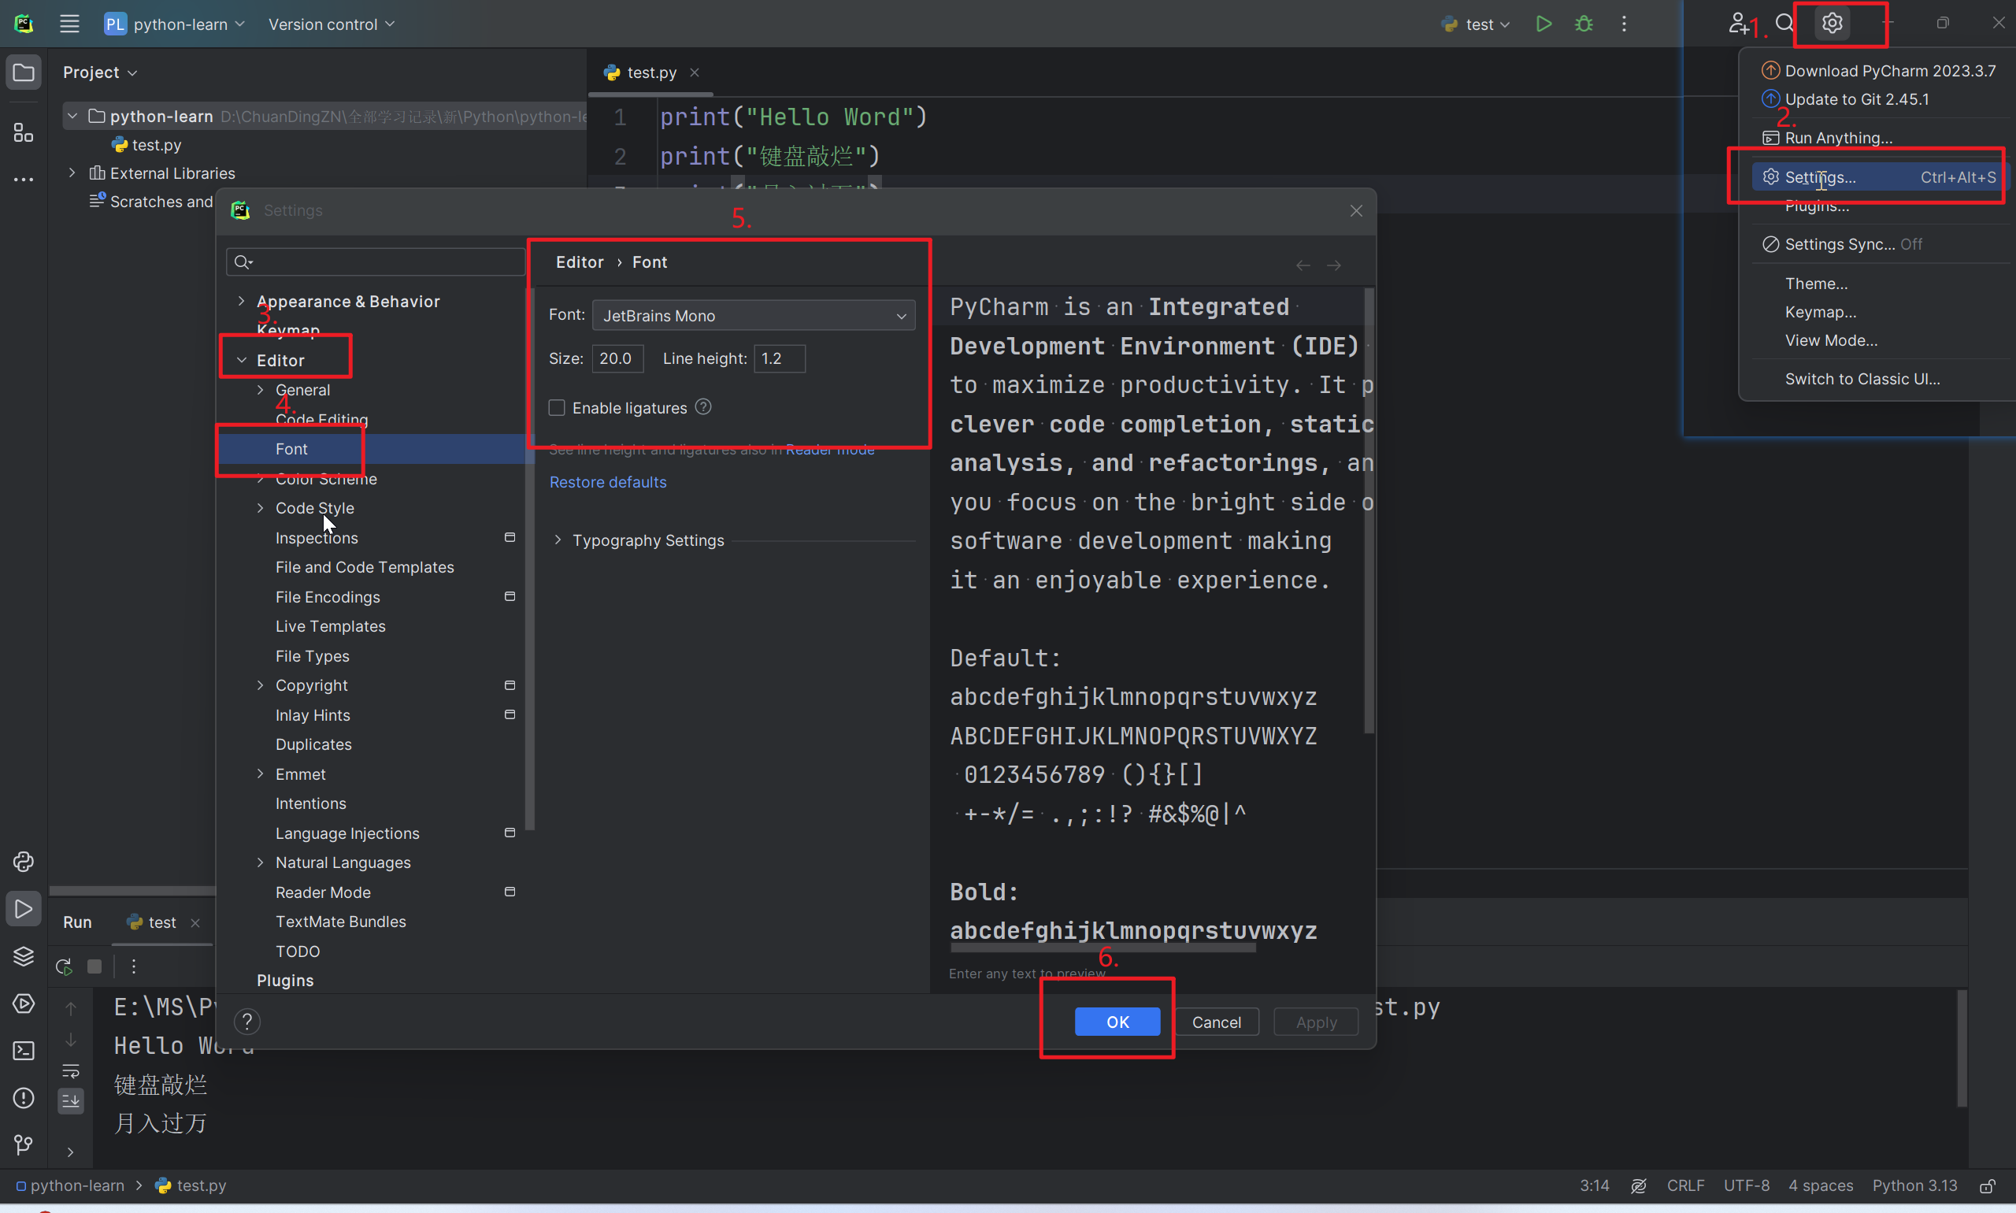The image size is (2016, 1213).
Task: Click the Rerun test icon in Run panel
Action: click(x=64, y=967)
